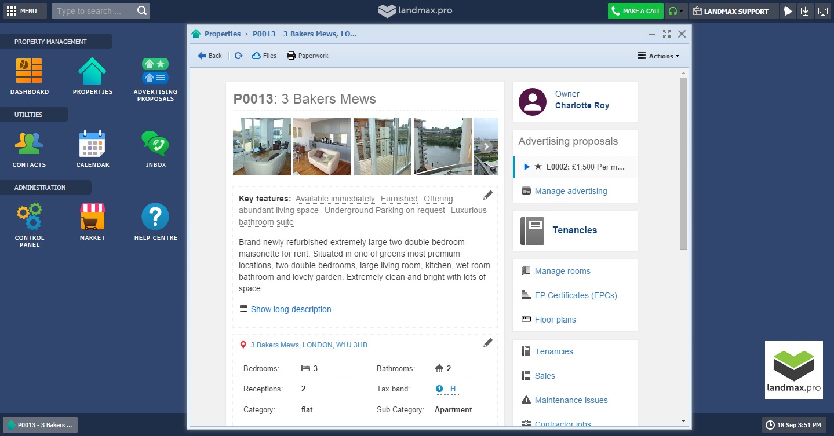Click Properties in the breadcrumb
834x436 pixels.
point(222,34)
